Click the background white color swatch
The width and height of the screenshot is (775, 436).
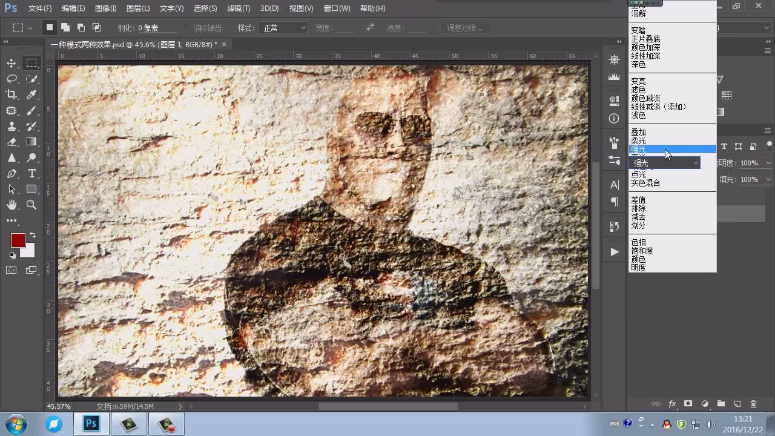pos(28,251)
